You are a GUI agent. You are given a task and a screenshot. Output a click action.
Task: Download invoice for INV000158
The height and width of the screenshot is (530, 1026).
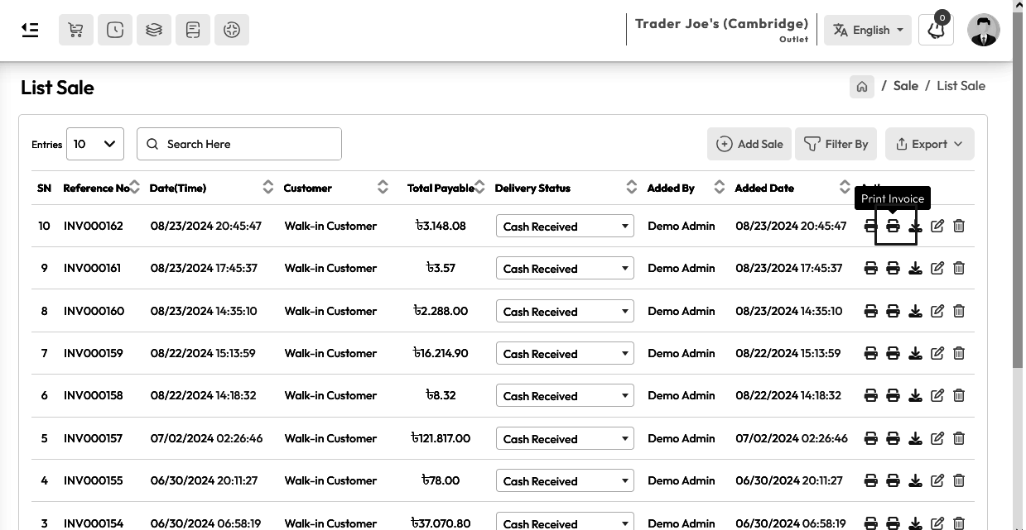[x=915, y=395]
